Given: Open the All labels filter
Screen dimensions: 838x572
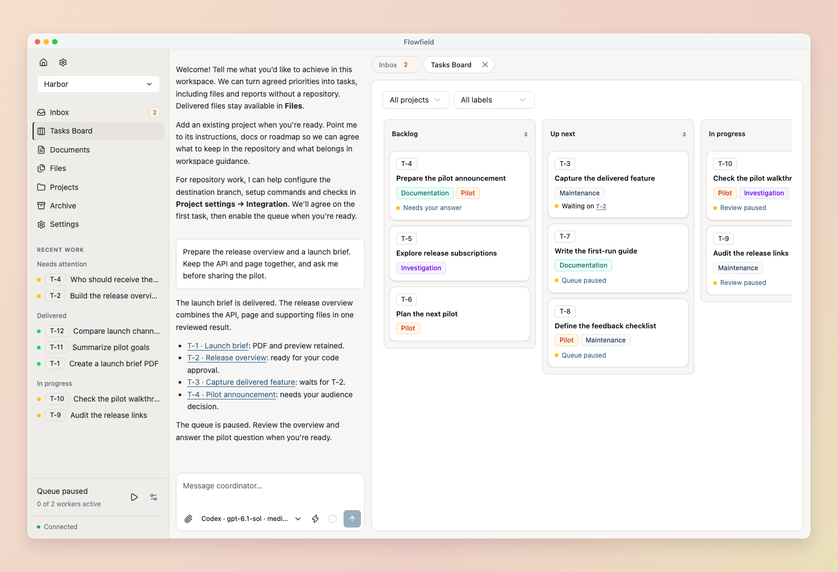Looking at the screenshot, I should coord(494,100).
